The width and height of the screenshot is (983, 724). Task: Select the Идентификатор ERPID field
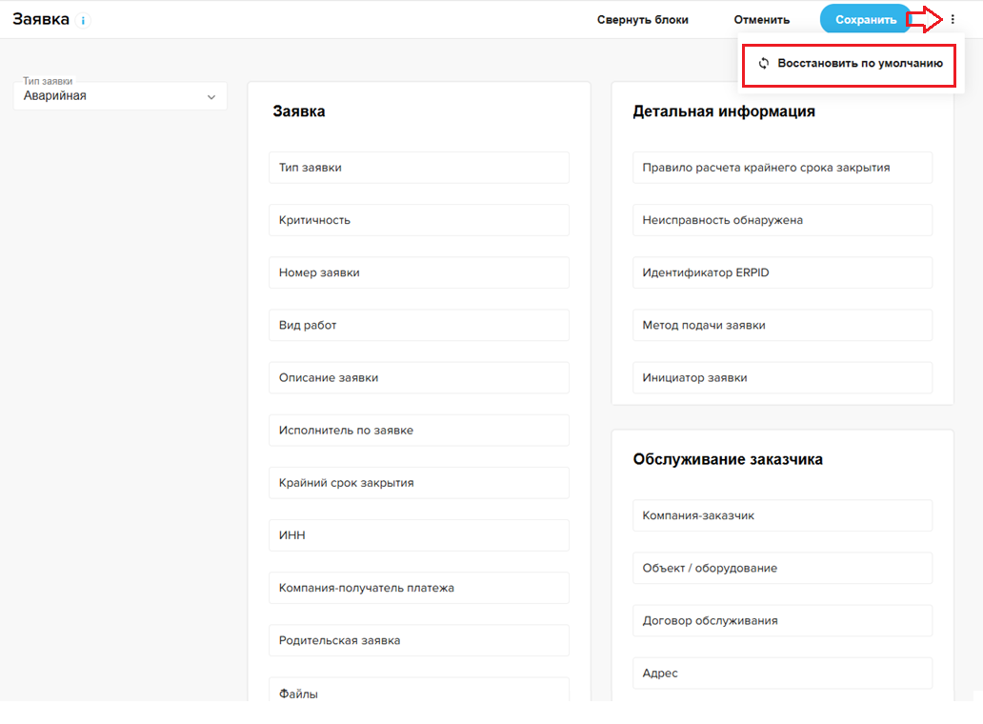click(x=781, y=272)
